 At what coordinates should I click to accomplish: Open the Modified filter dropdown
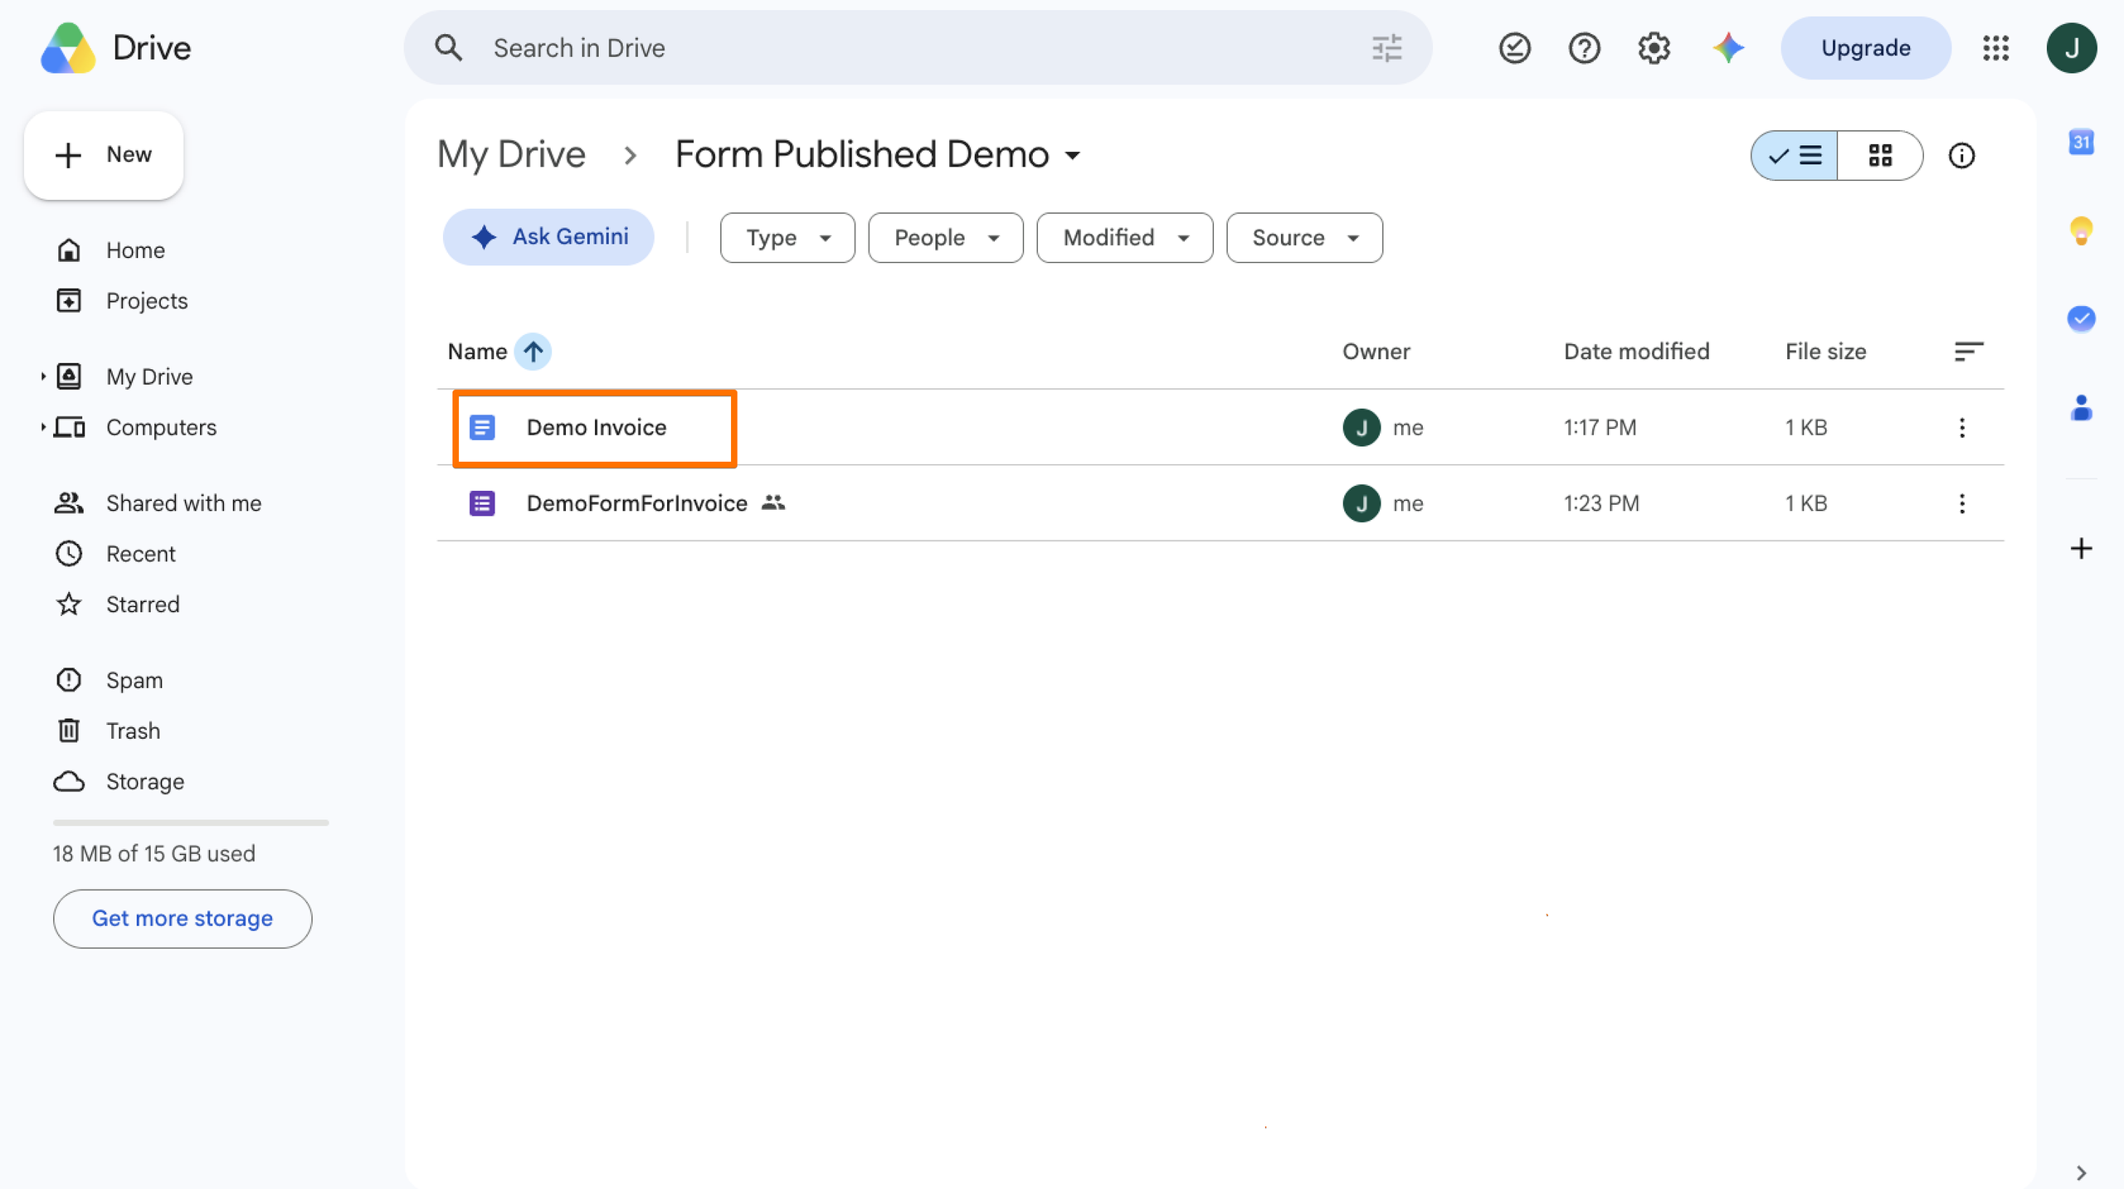click(1125, 238)
